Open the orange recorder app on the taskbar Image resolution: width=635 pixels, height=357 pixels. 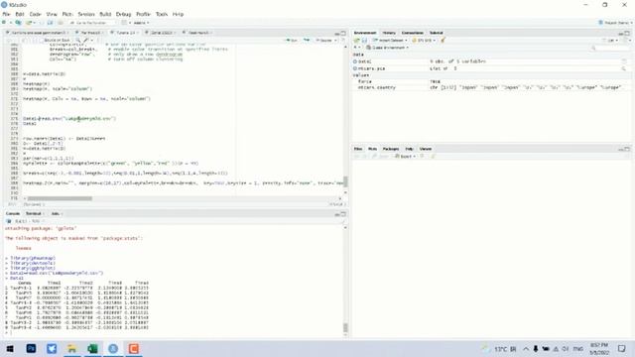pyautogui.click(x=134, y=348)
